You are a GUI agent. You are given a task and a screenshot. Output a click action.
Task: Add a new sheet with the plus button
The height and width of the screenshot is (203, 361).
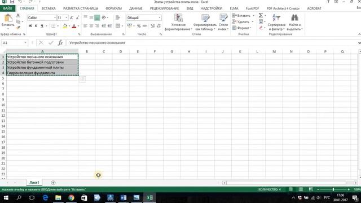[x=53, y=183]
